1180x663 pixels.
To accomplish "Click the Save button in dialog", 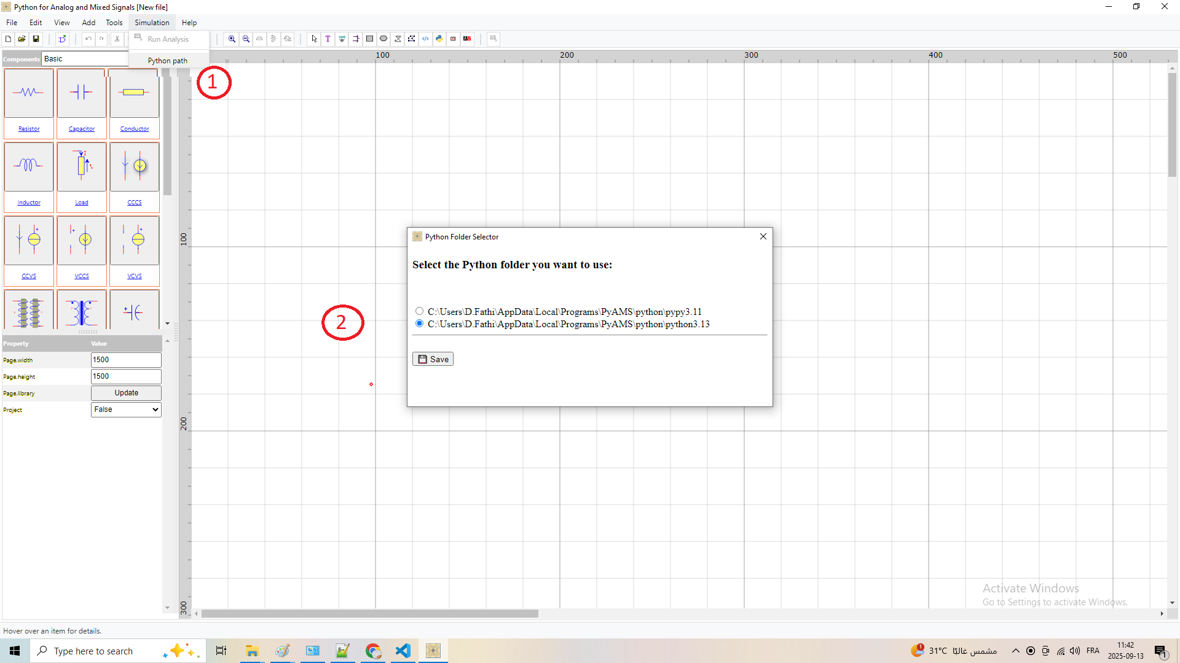I will coord(433,359).
